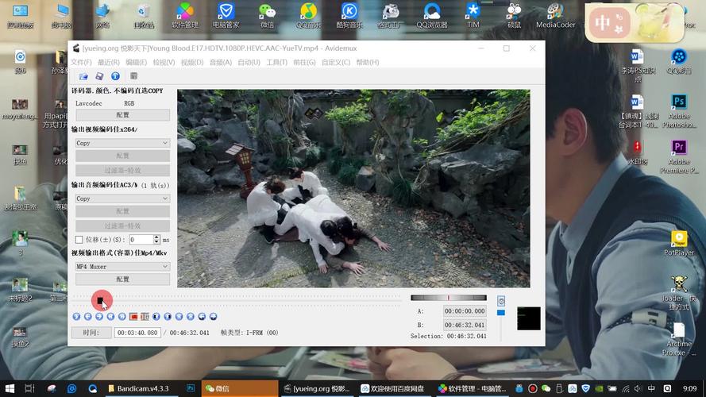Enable the 位移 audio shift checkbox
Image resolution: width=706 pixels, height=397 pixels.
pos(79,240)
